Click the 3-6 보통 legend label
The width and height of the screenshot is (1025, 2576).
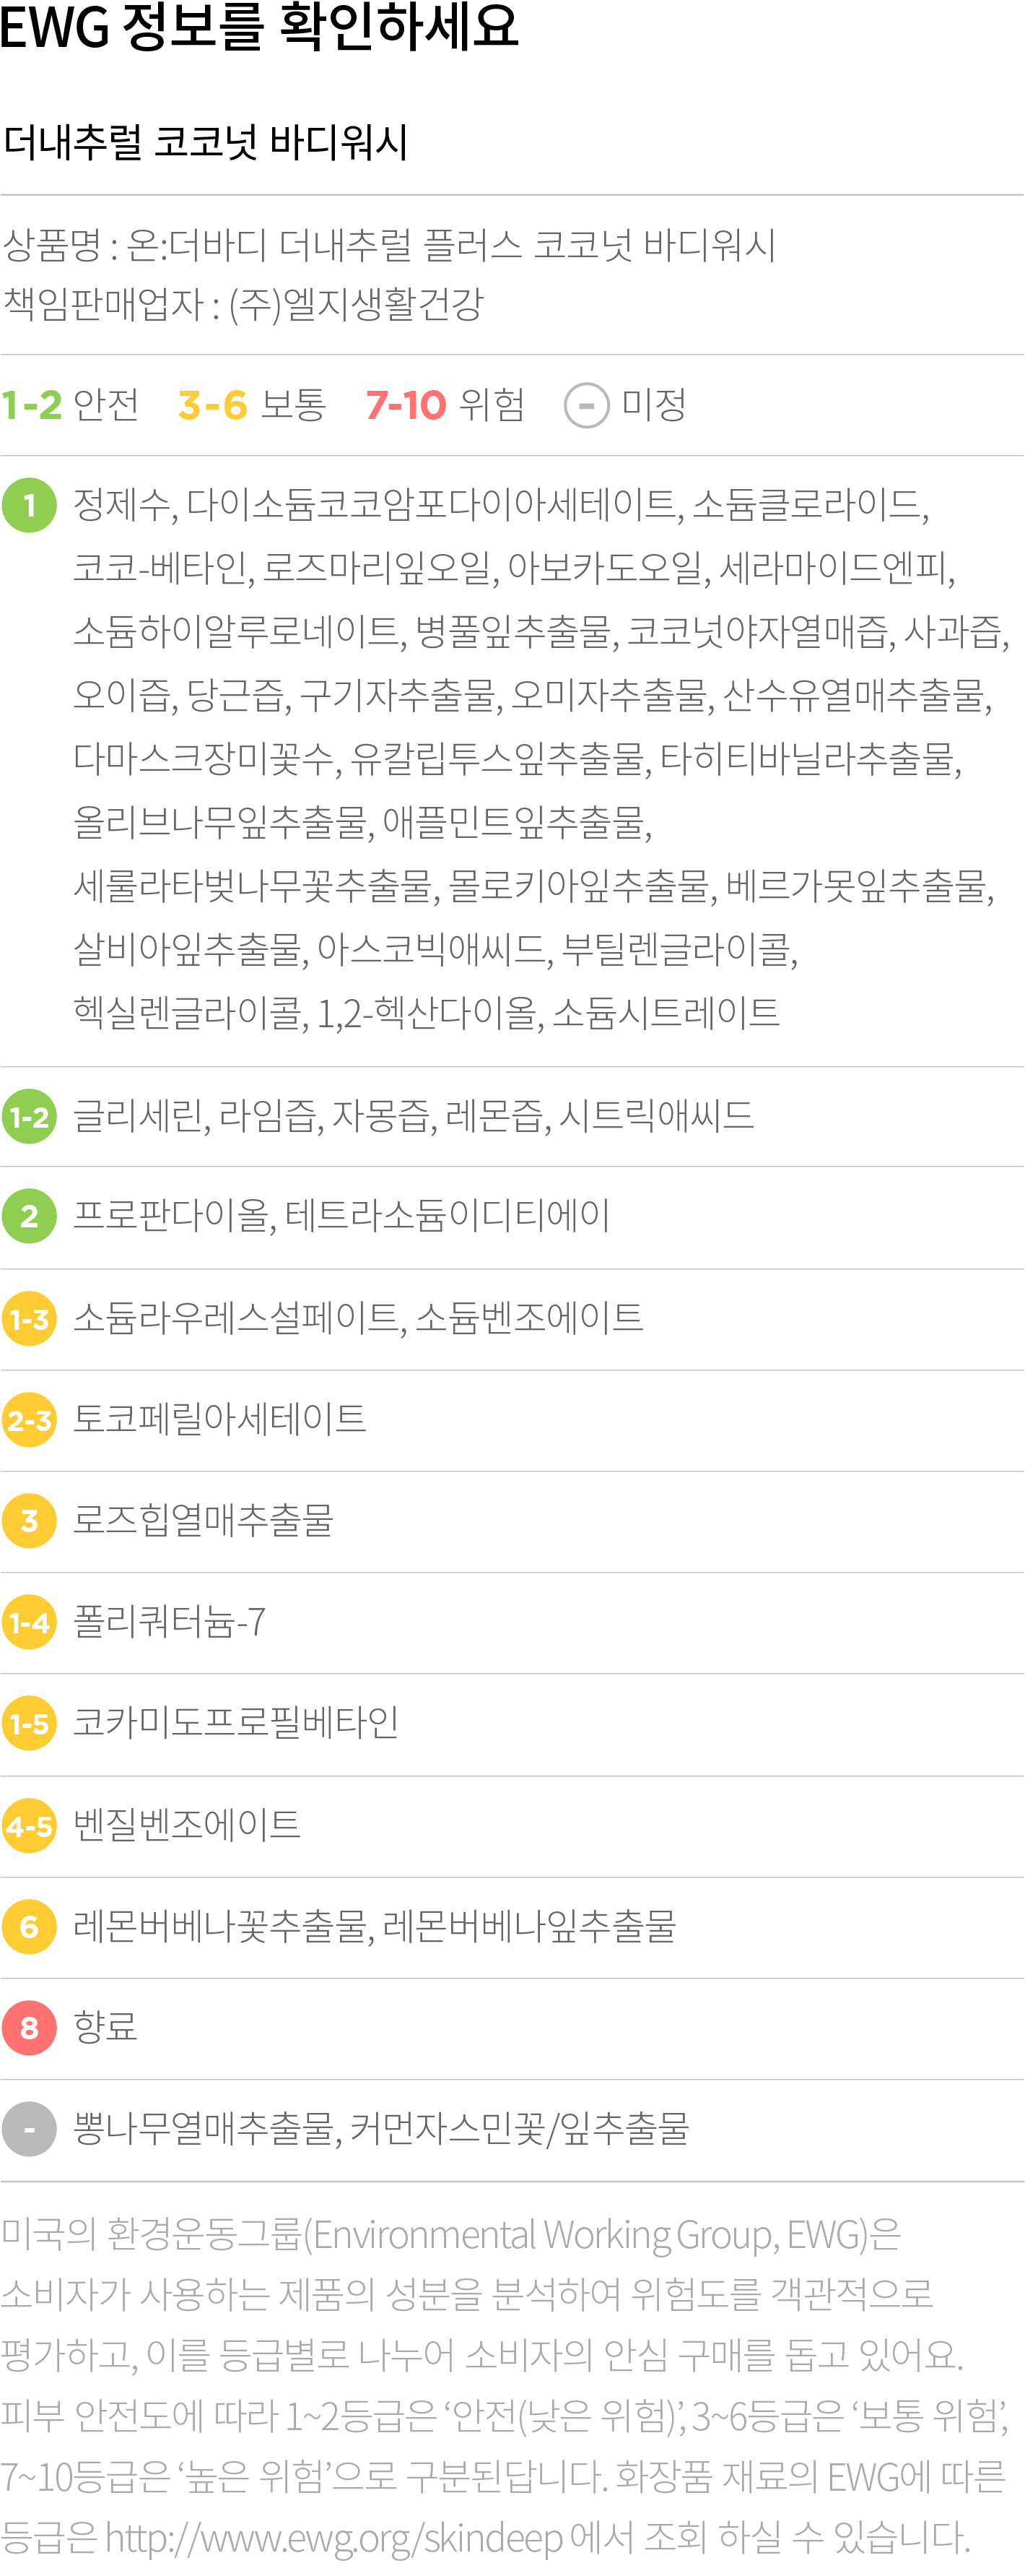(x=252, y=405)
